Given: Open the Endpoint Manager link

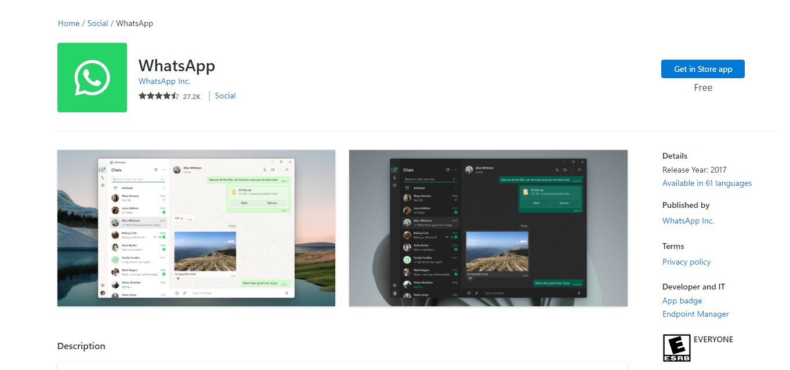Looking at the screenshot, I should pos(695,314).
